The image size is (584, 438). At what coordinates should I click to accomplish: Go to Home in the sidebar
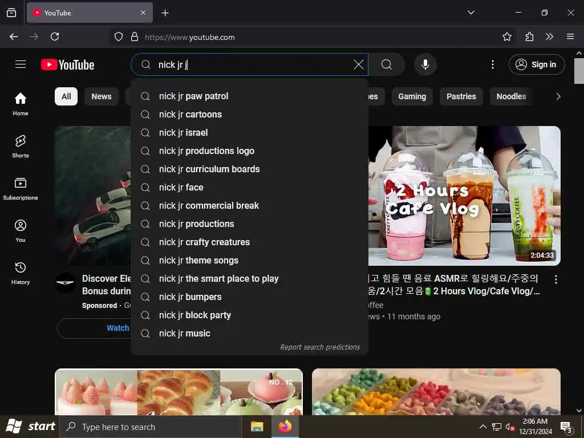[21, 104]
